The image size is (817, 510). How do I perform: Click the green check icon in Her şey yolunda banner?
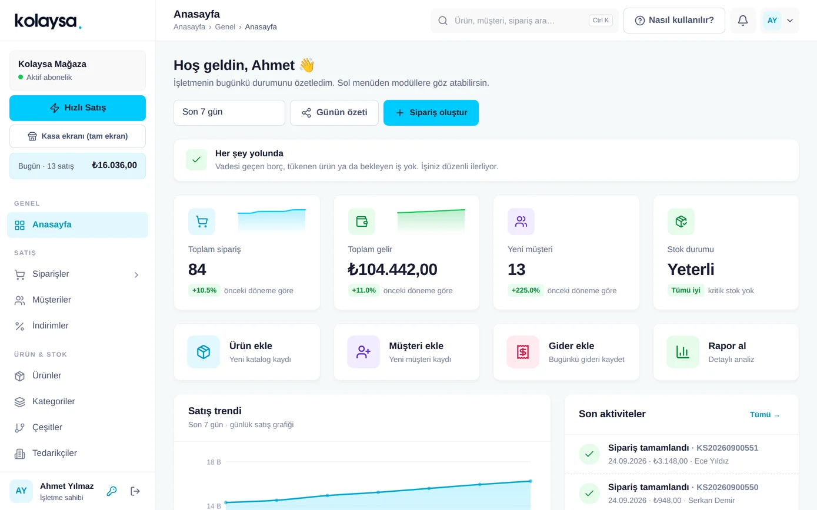tap(196, 160)
